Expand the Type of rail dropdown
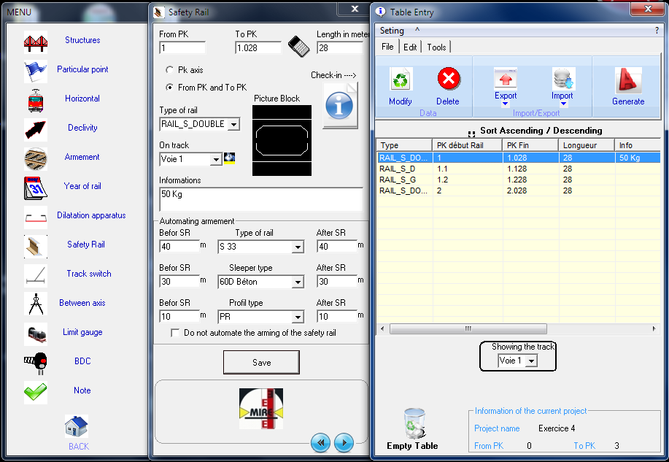Image resolution: width=669 pixels, height=462 pixels. [x=233, y=125]
